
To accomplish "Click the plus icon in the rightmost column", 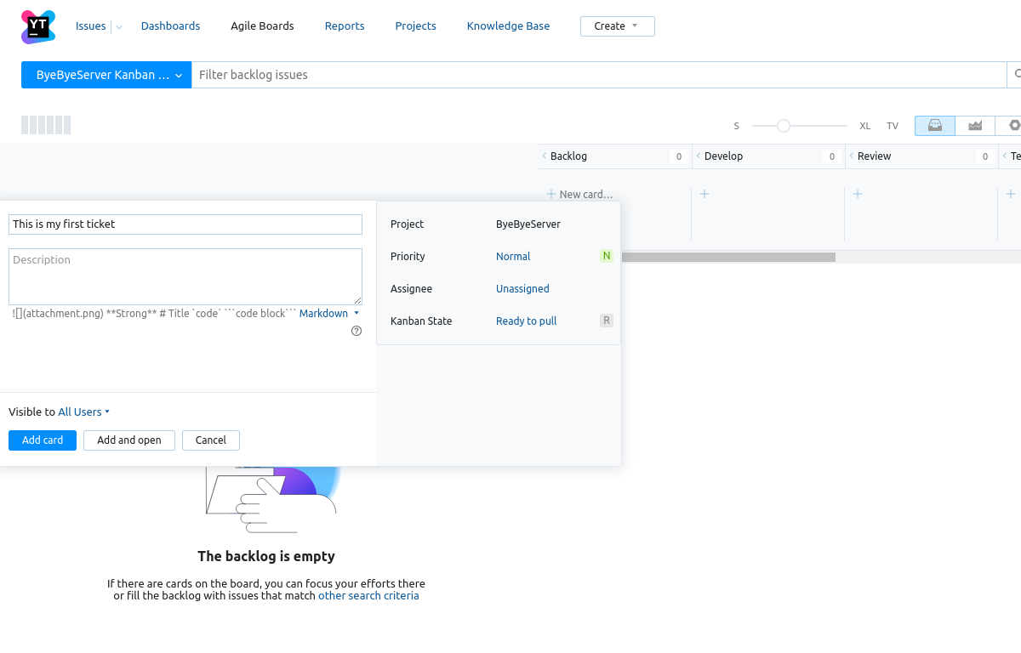I will point(1011,194).
